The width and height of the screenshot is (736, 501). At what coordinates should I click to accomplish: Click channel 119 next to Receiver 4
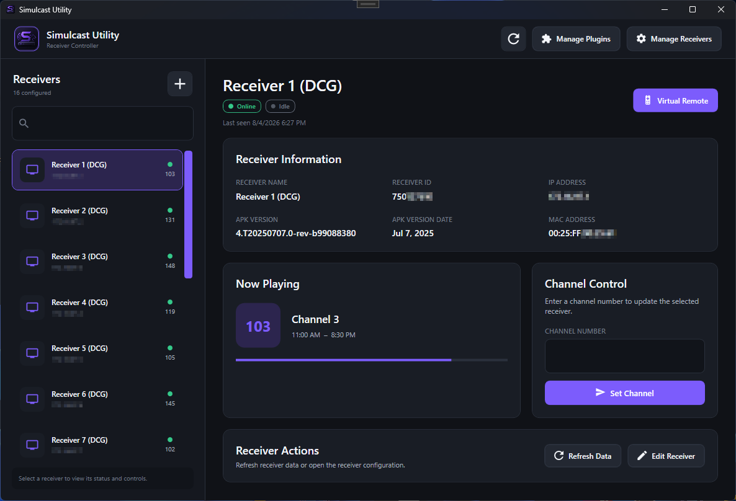click(170, 311)
